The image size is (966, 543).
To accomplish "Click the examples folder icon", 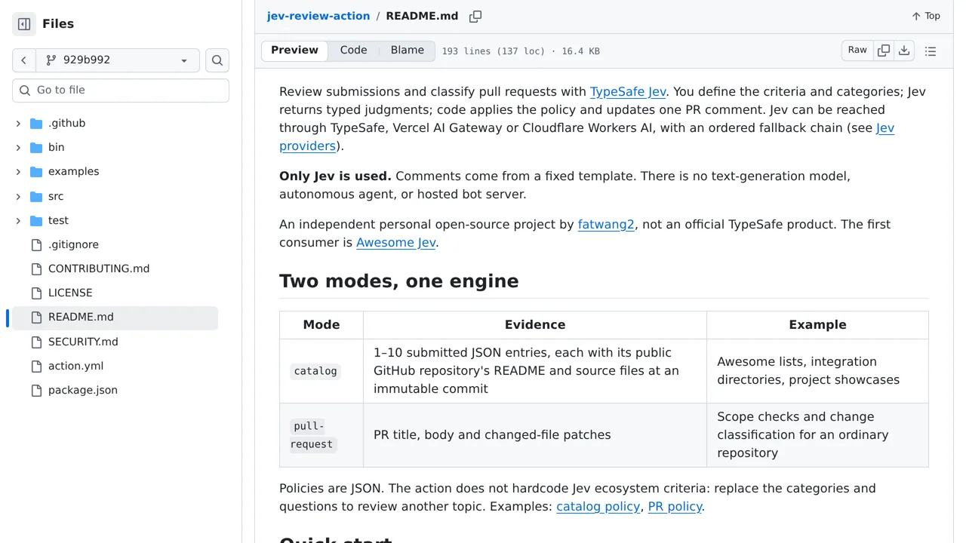I will click(x=36, y=172).
